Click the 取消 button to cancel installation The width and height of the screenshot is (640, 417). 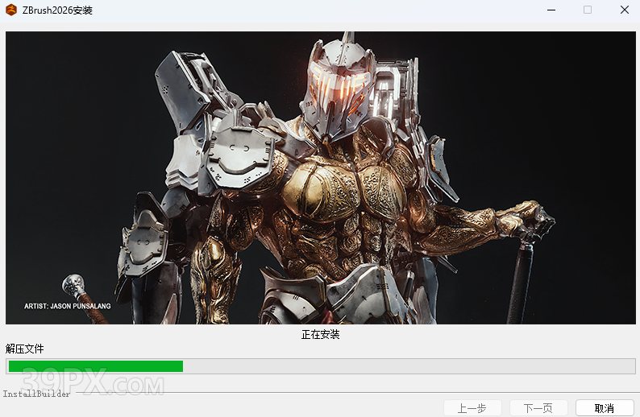click(x=605, y=408)
